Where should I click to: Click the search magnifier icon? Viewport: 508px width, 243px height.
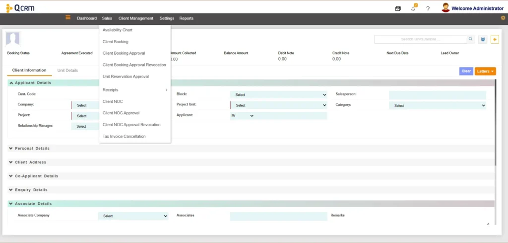pos(471,39)
